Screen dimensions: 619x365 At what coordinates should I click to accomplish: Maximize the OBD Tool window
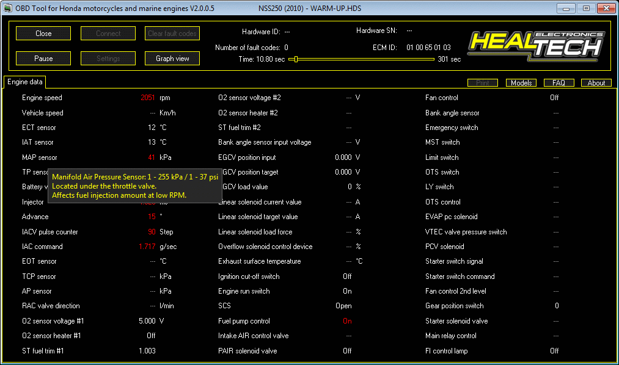(x=585, y=8)
